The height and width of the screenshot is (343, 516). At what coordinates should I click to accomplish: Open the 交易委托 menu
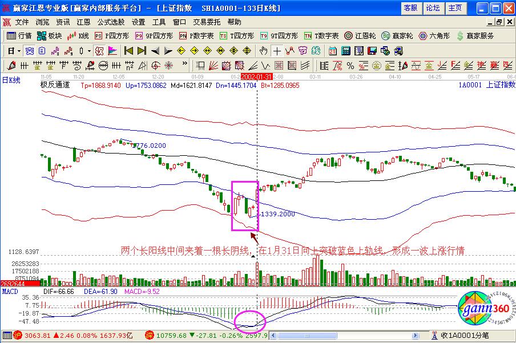207,22
